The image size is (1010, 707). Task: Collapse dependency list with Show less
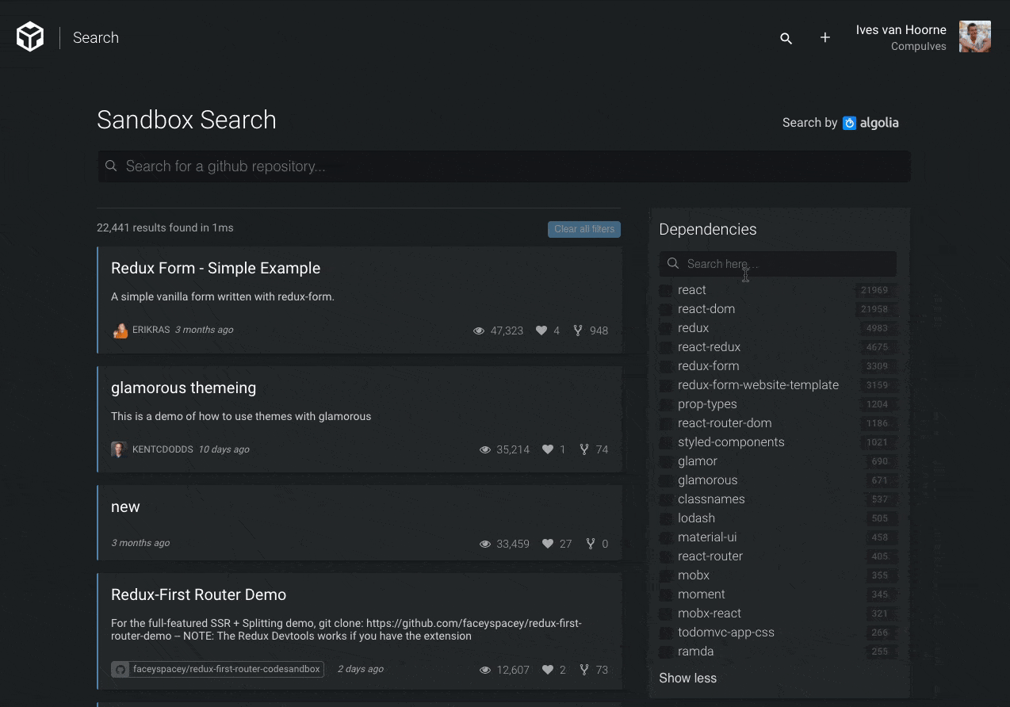(687, 678)
